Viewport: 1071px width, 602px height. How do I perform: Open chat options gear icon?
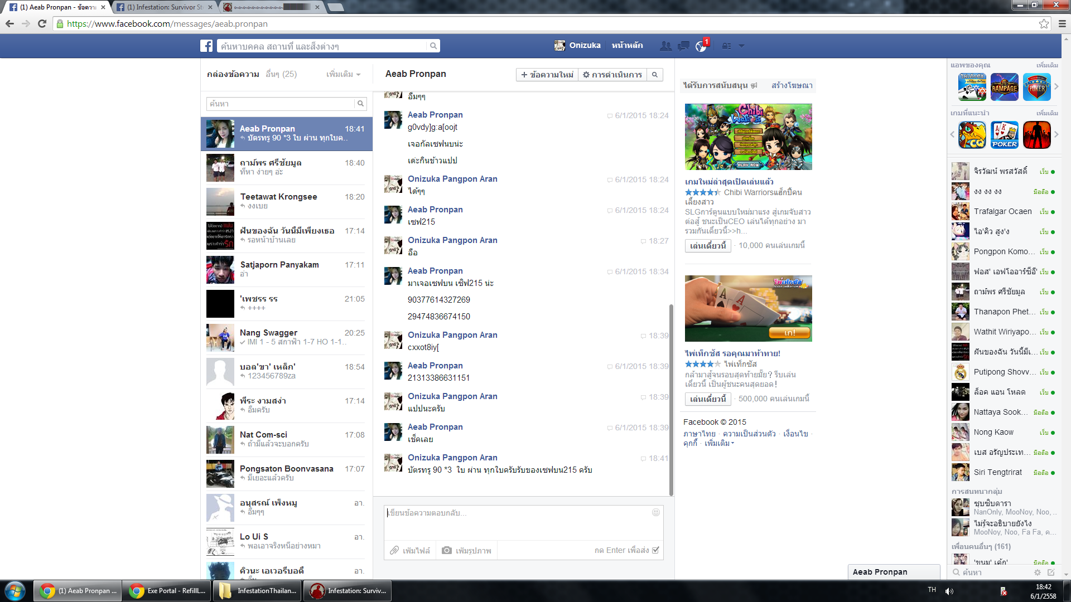pos(1038,572)
